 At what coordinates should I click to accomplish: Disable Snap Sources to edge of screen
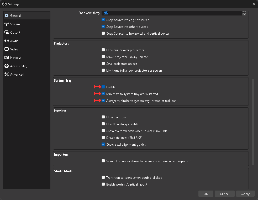click(103, 20)
